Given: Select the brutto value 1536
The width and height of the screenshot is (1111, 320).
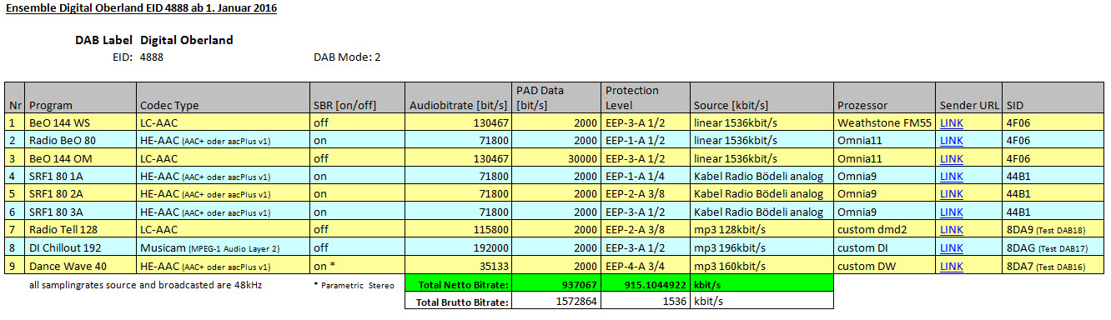Looking at the screenshot, I should [x=646, y=302].
